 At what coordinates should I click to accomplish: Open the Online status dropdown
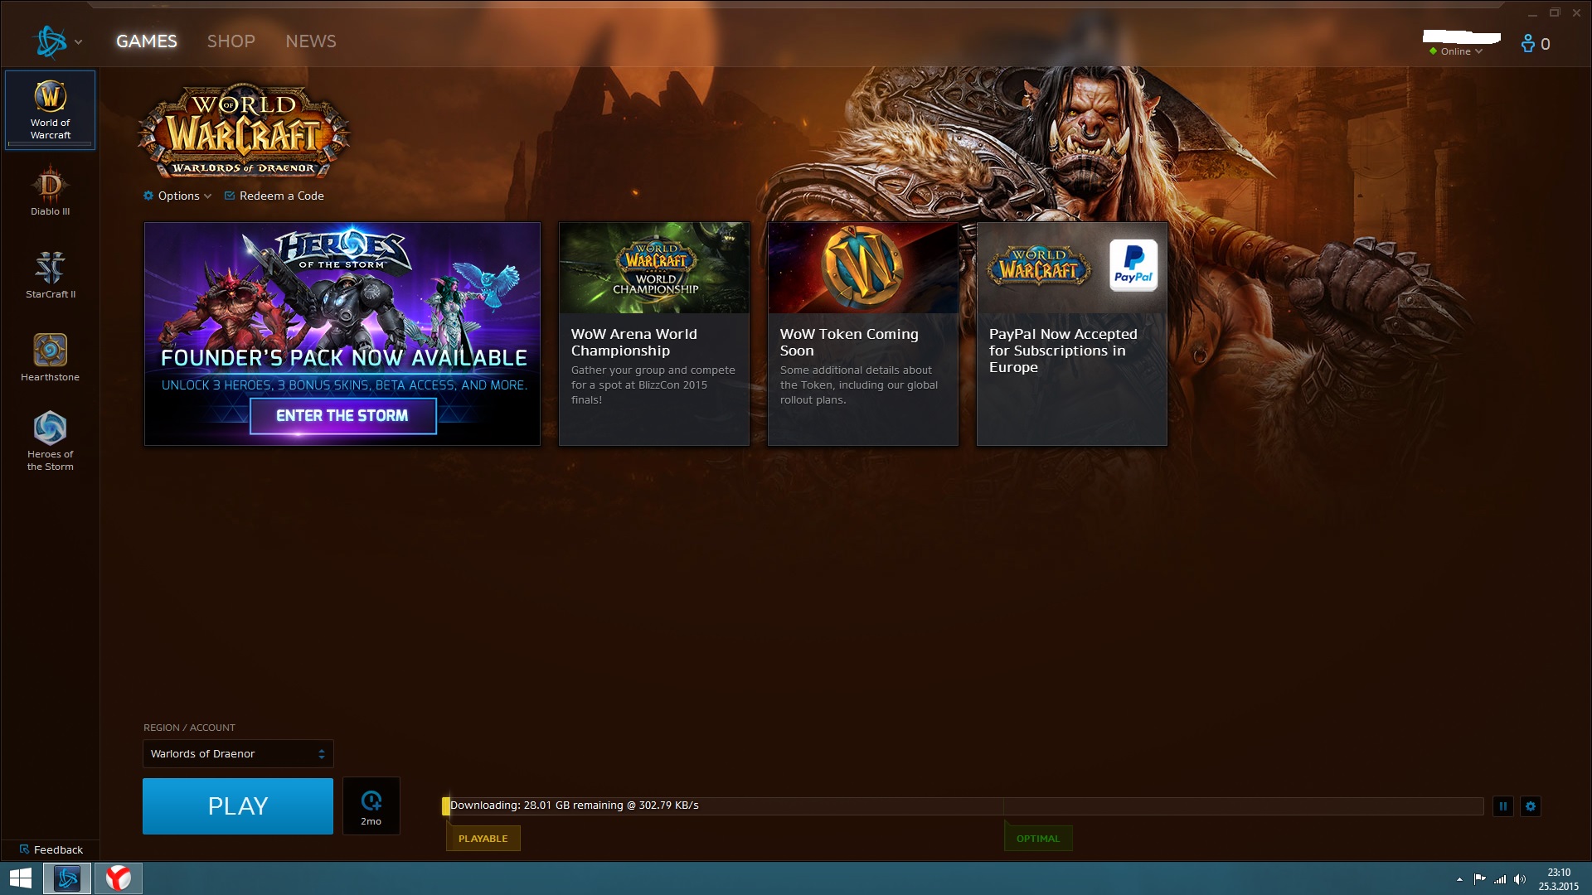pos(1456,51)
